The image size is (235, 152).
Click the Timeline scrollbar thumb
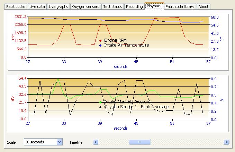pyautogui.click(x=139, y=142)
